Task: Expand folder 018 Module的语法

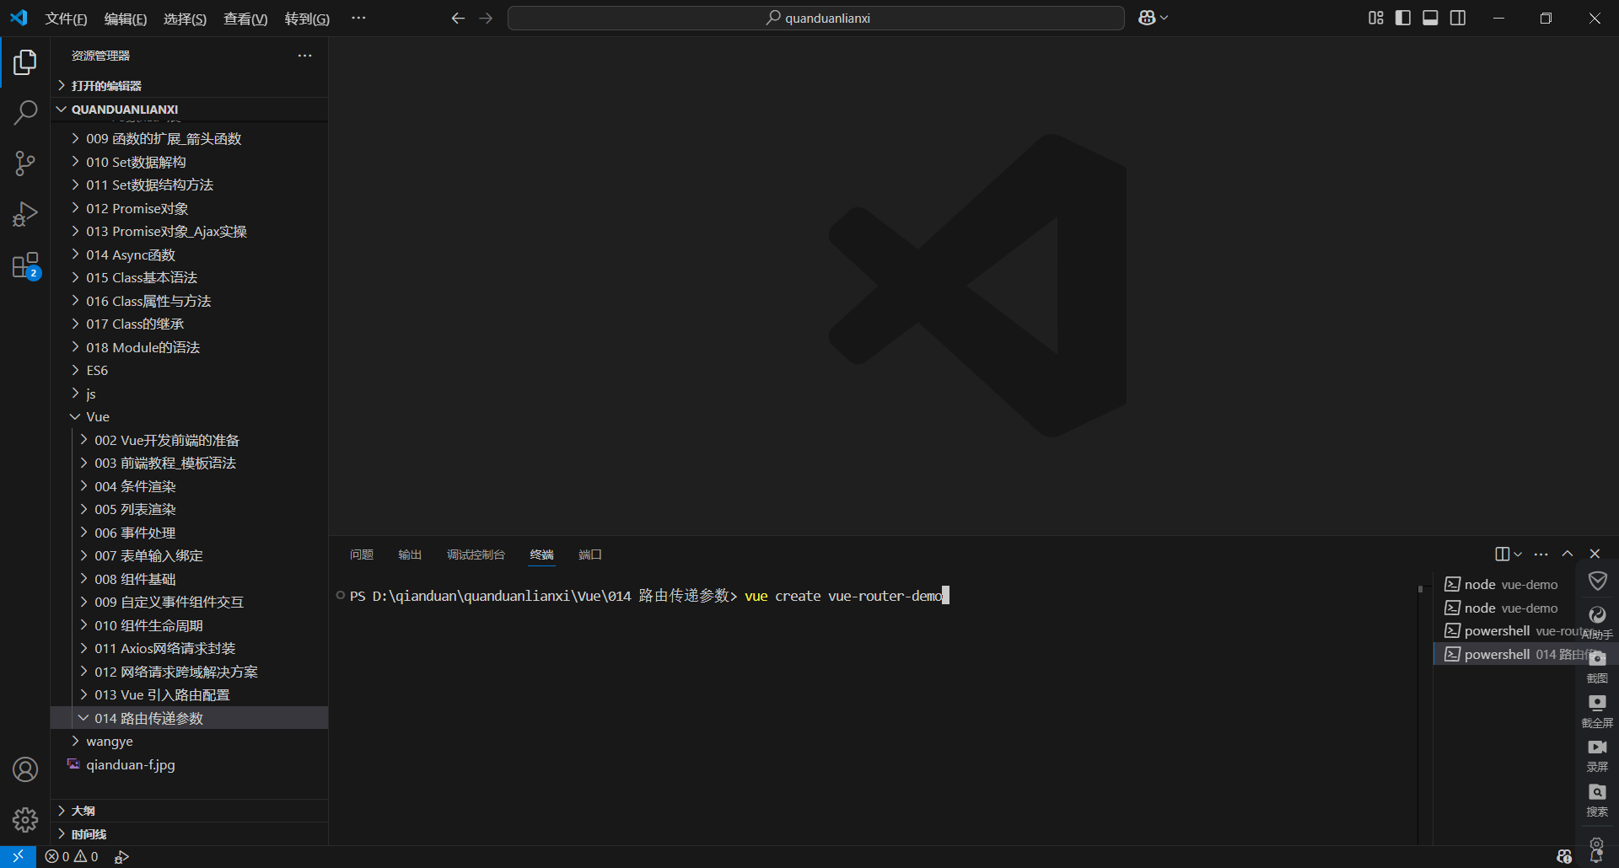Action: coord(190,347)
